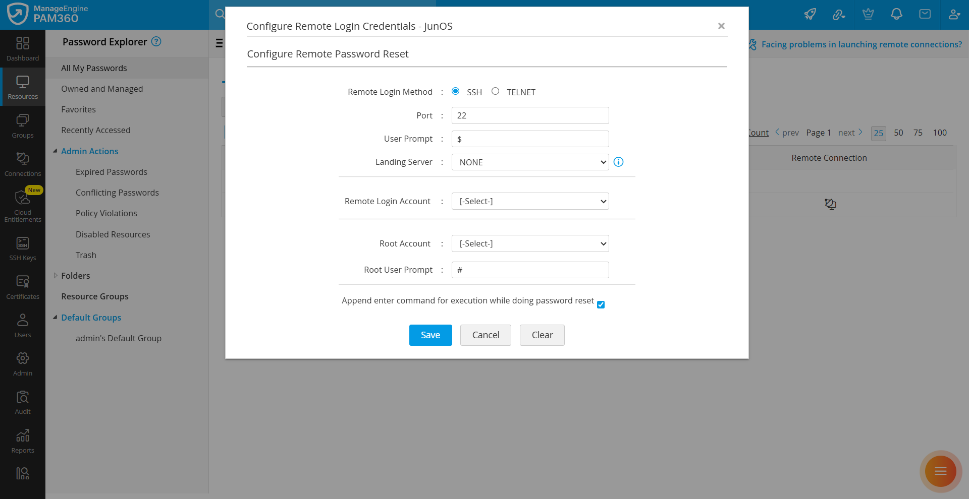Screen dimensions: 969x499
Task: Open the Remote Login Account dropdown
Action: pyautogui.click(x=530, y=201)
